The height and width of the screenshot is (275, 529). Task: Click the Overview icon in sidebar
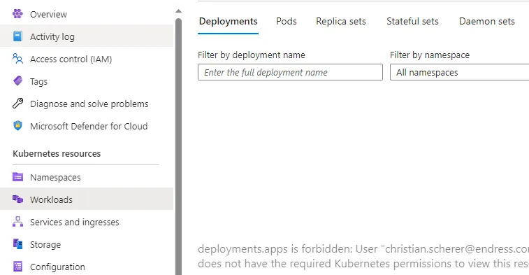coord(17,14)
